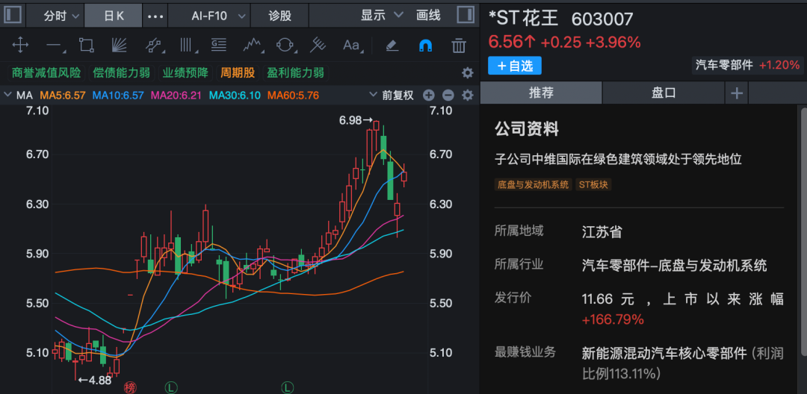Toggle the right sidebar panel

(464, 15)
